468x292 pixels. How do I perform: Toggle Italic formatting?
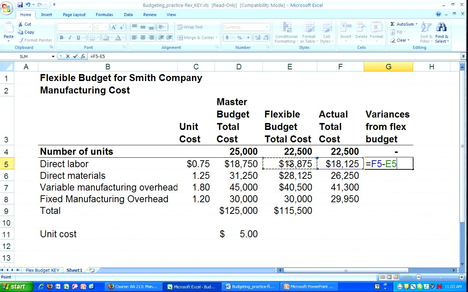coord(69,38)
